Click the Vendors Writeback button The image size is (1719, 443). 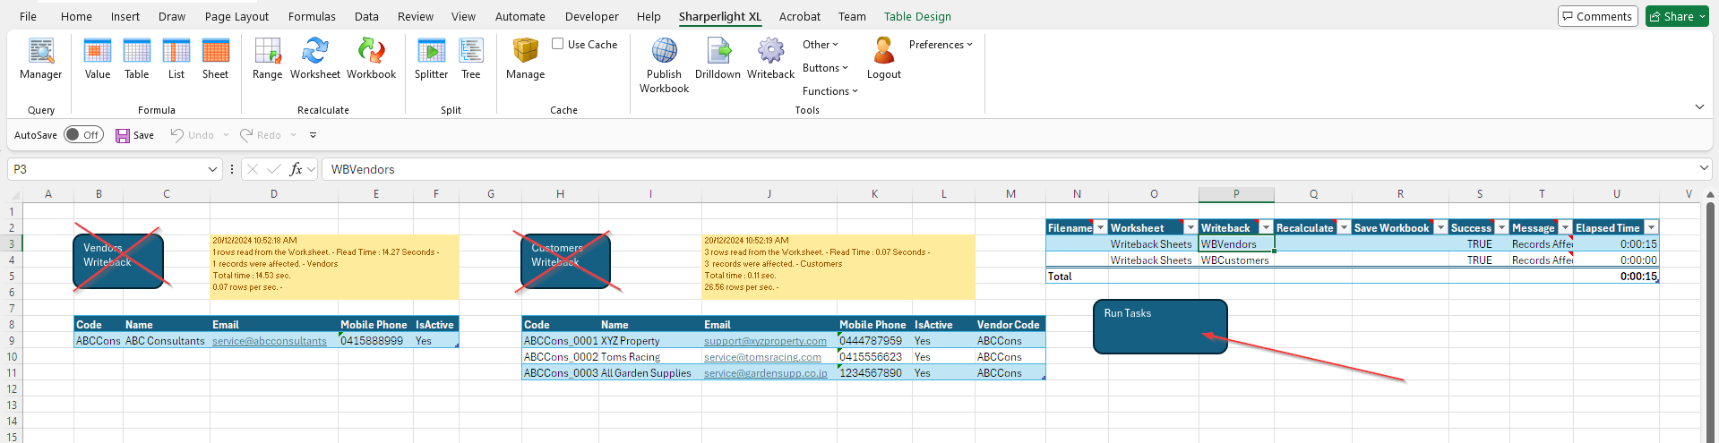click(x=118, y=261)
